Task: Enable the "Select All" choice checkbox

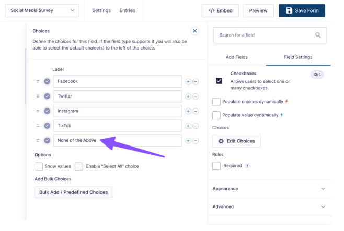Action: [x=79, y=166]
